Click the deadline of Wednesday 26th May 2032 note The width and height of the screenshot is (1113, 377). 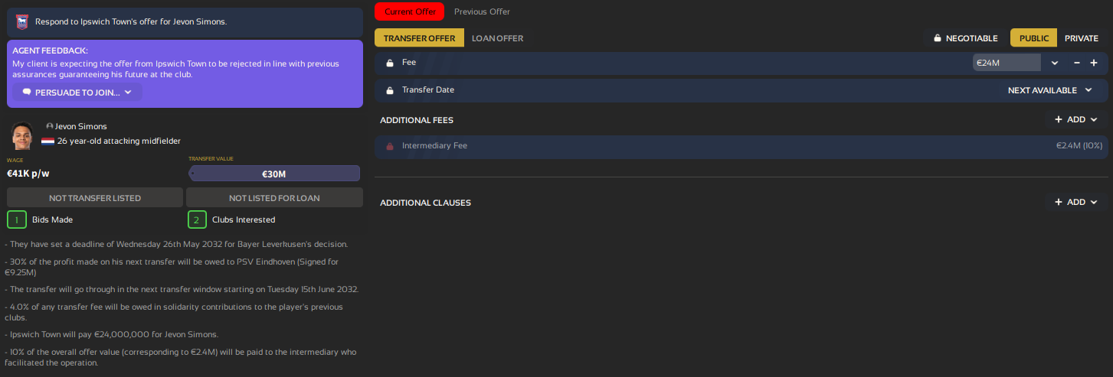click(x=176, y=244)
